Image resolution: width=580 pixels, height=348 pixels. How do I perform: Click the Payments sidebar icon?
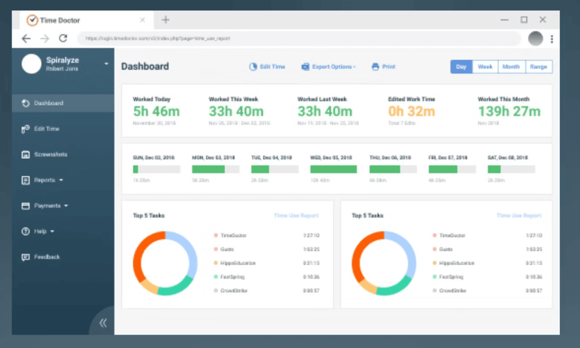(26, 206)
